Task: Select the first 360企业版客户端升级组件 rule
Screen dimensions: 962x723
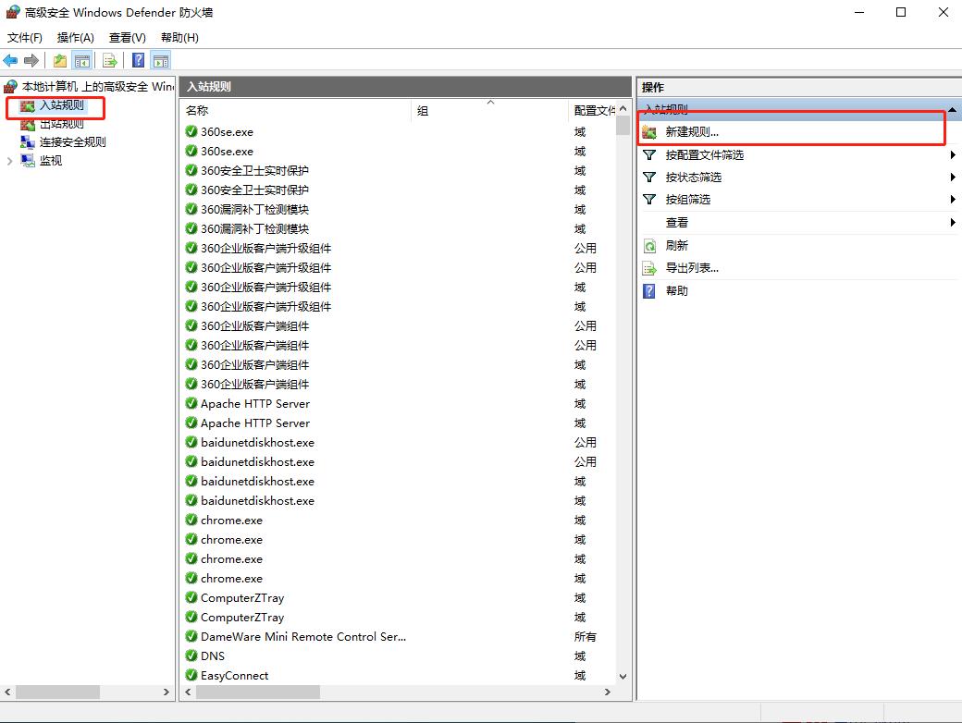Action: (265, 249)
